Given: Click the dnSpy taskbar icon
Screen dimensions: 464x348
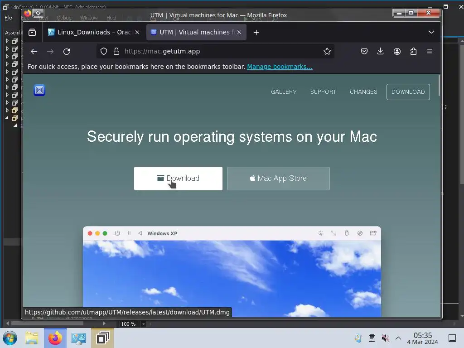Looking at the screenshot, I should [x=103, y=338].
